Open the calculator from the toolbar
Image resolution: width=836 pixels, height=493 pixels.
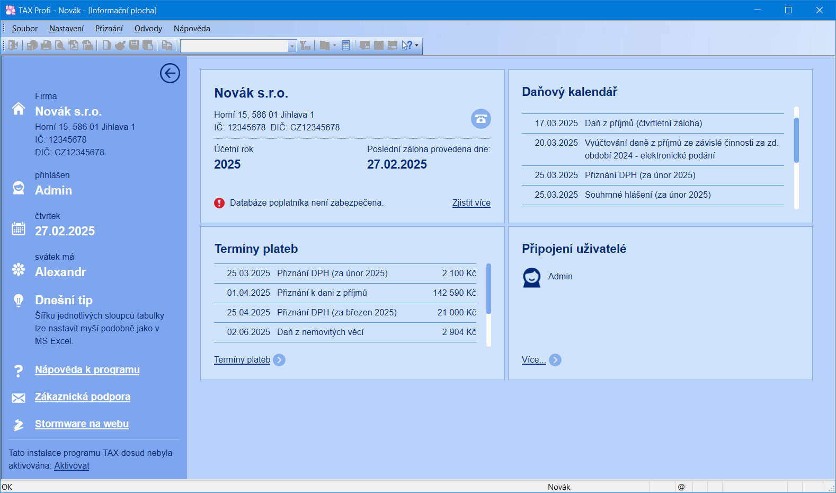[346, 46]
